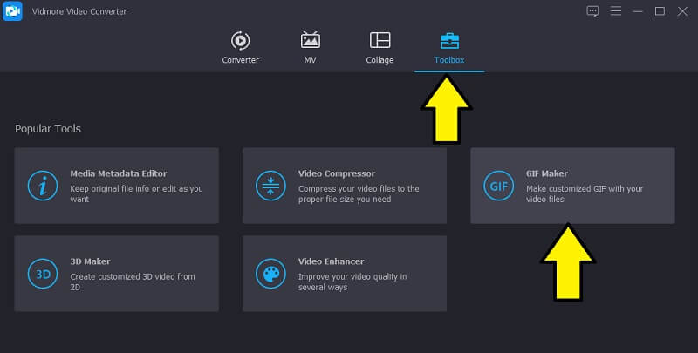Open the hamburger menu in title bar
Screen dimensions: 698x353
click(616, 11)
